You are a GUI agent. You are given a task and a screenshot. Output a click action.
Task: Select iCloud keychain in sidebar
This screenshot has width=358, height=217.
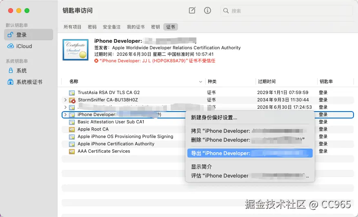29,46
